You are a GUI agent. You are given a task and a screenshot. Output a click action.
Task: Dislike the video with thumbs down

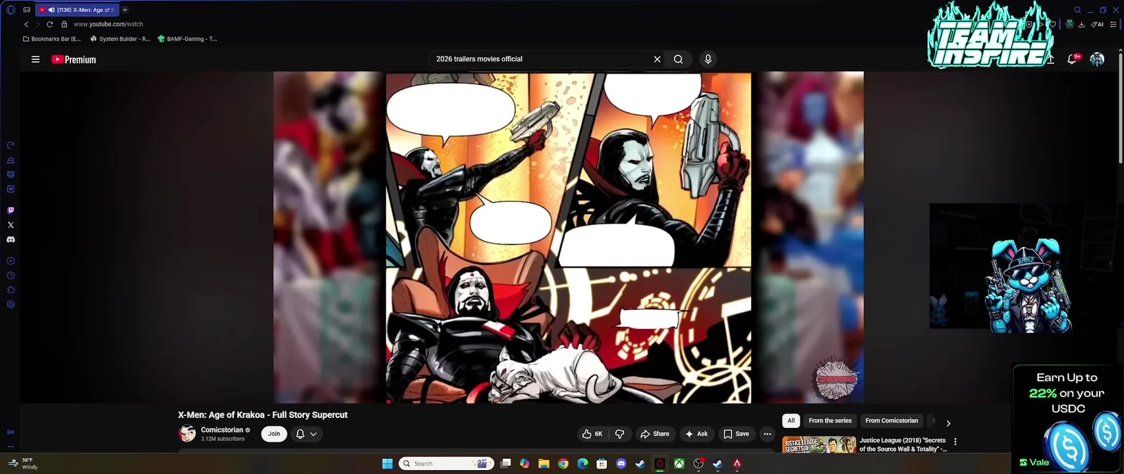click(x=619, y=434)
